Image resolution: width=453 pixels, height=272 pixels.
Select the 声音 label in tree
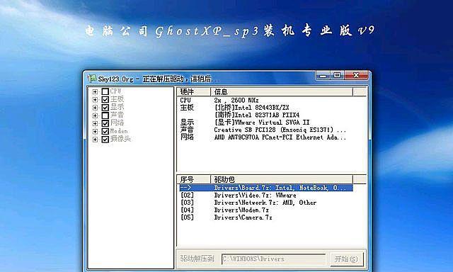tap(117, 115)
